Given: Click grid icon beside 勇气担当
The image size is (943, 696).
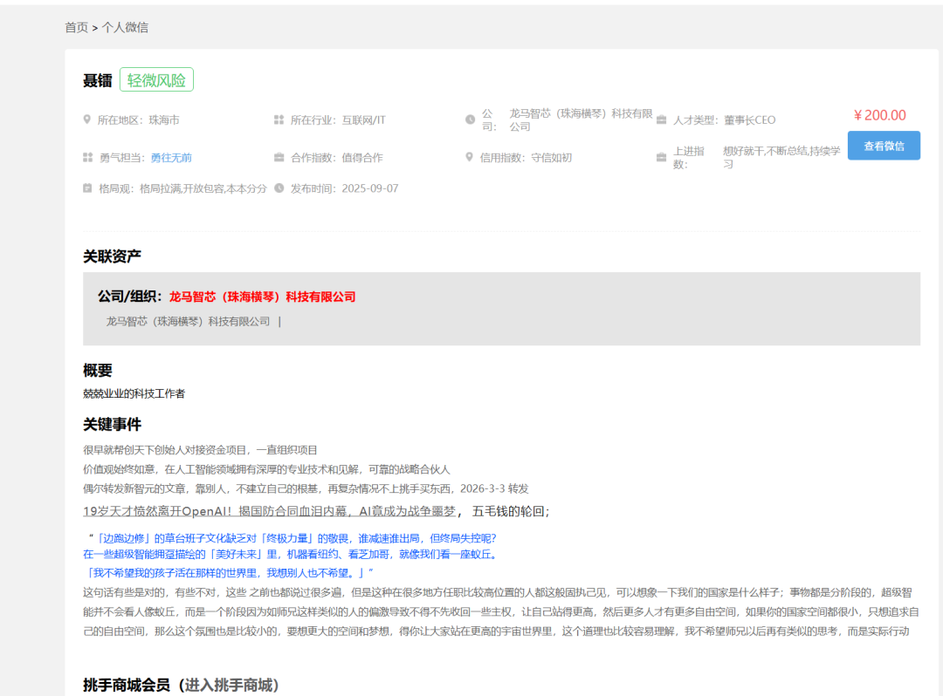Looking at the screenshot, I should tap(88, 157).
